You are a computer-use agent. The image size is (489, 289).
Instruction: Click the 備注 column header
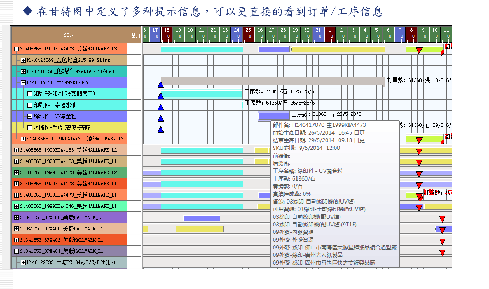tap(135, 35)
